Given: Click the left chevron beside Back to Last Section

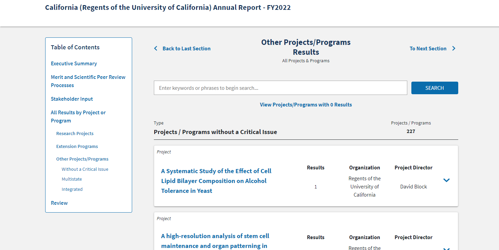Looking at the screenshot, I should pyautogui.click(x=156, y=49).
